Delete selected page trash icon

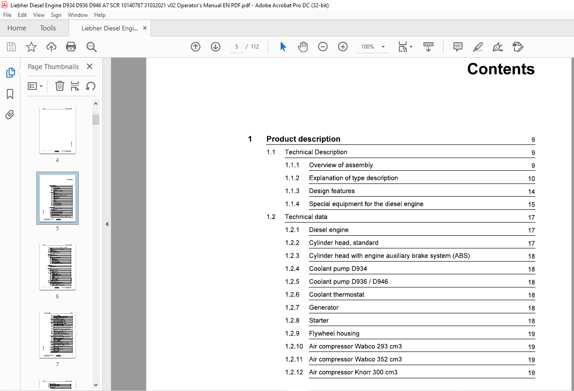pyautogui.click(x=60, y=86)
